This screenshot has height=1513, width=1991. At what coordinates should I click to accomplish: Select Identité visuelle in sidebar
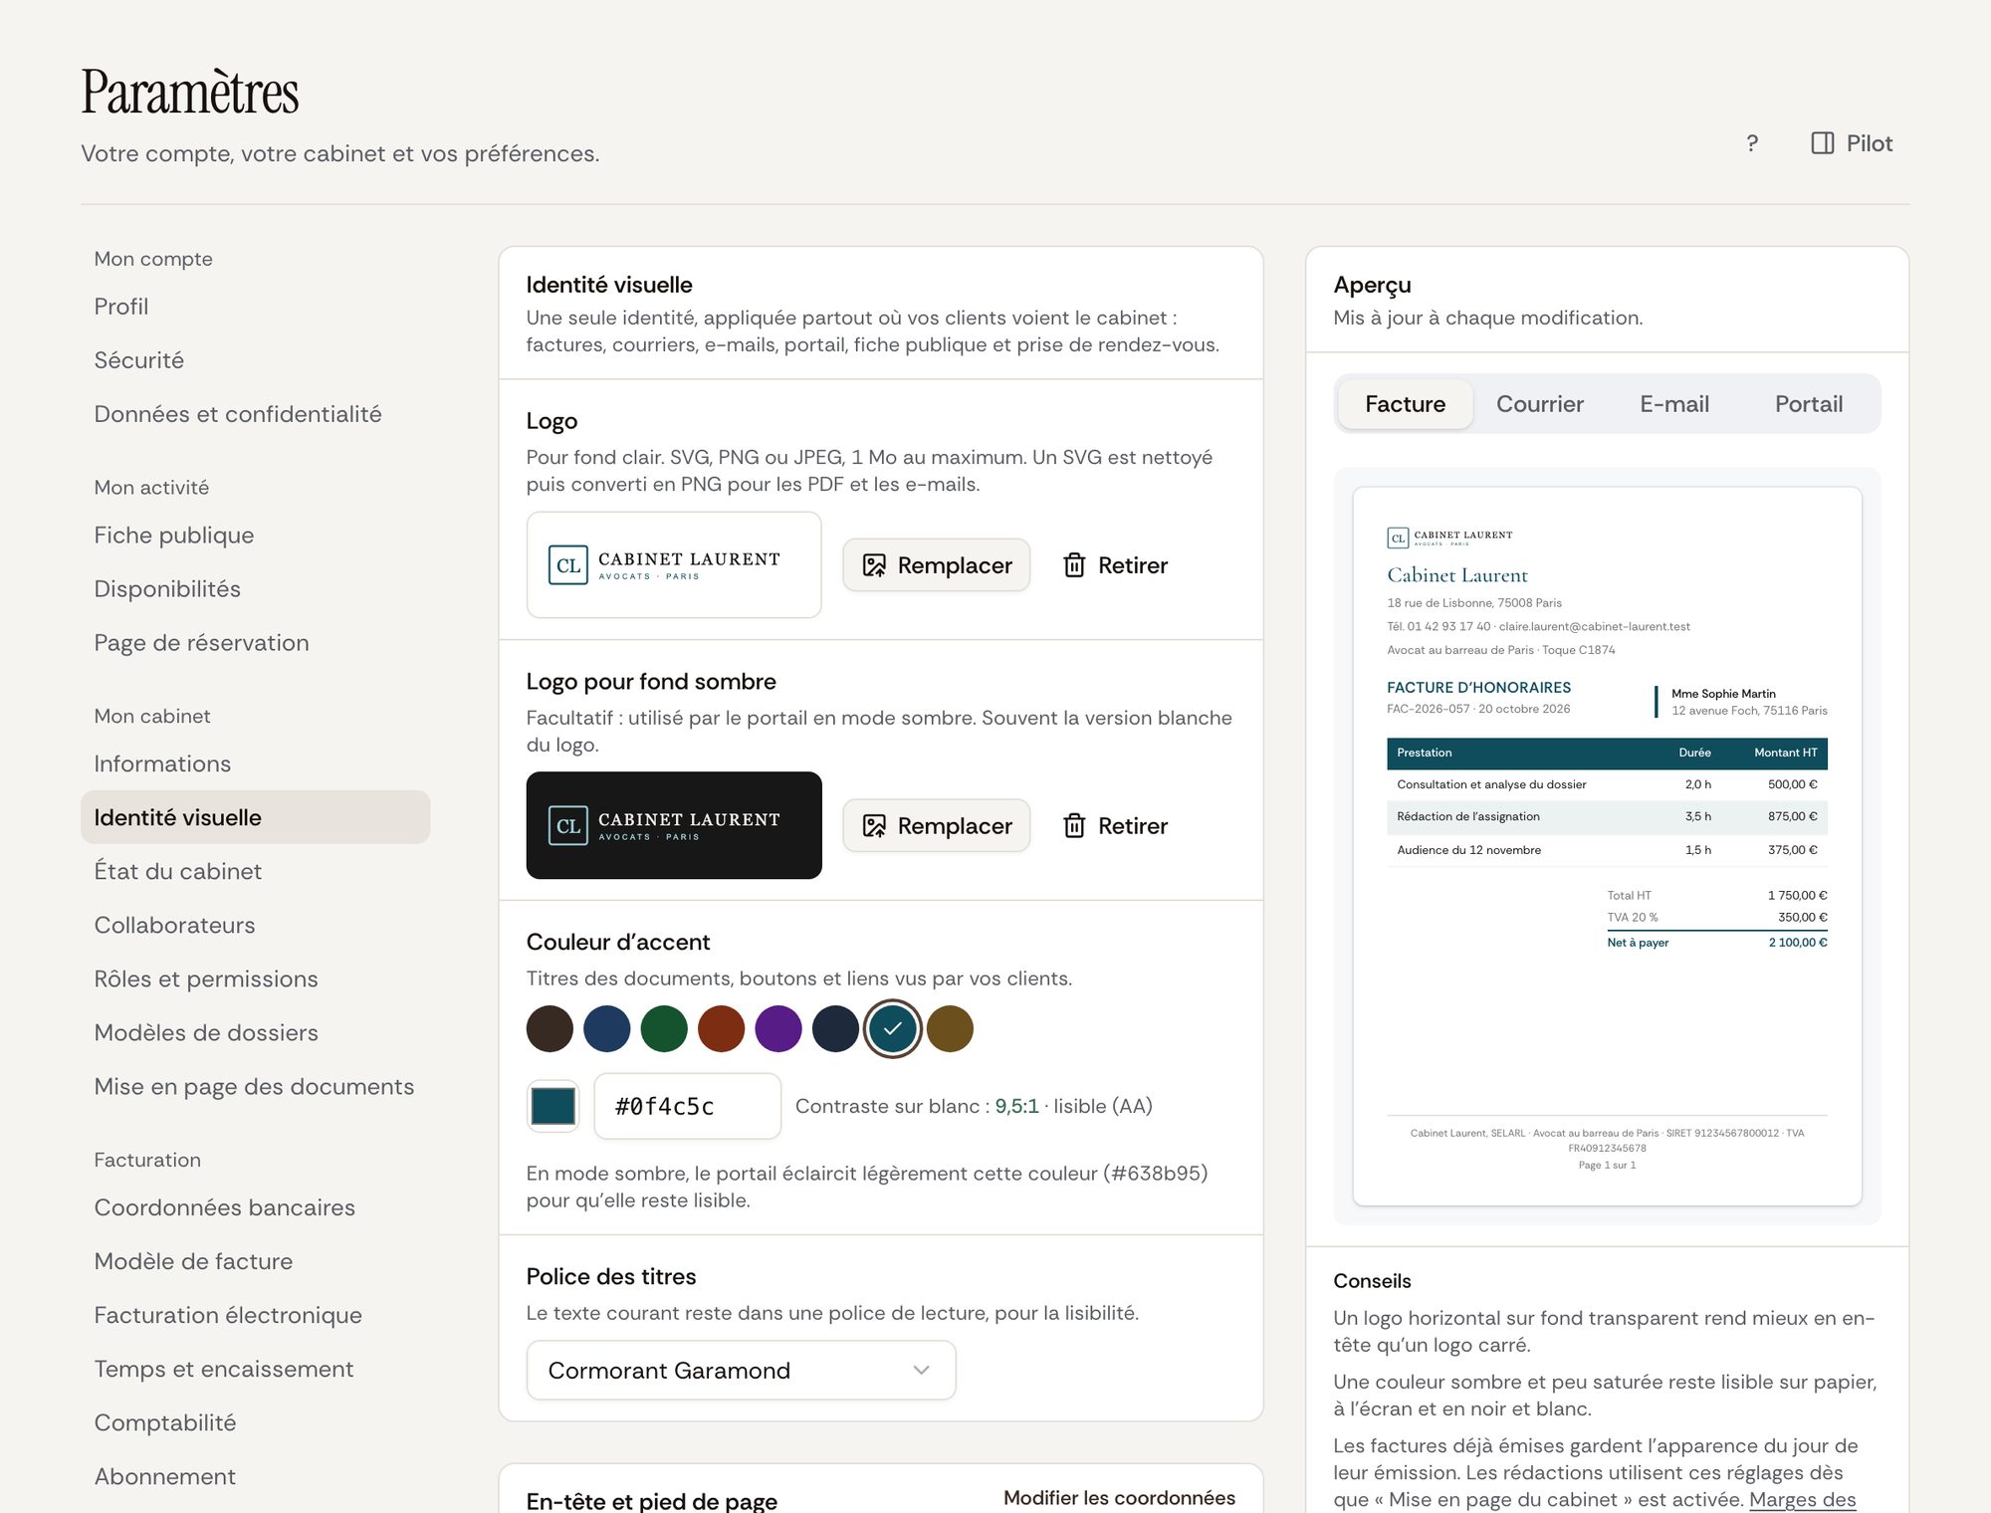coord(255,817)
